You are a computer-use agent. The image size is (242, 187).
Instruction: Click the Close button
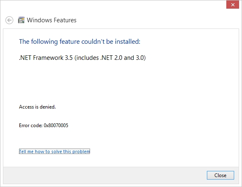[221, 175]
